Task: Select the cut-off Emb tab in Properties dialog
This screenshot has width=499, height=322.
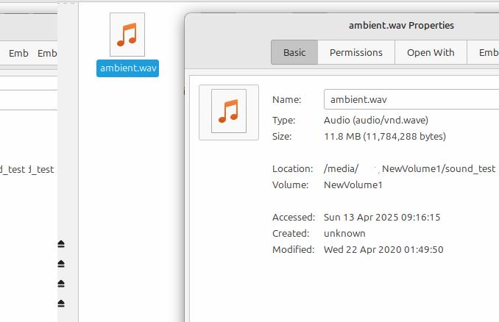Action: point(483,52)
